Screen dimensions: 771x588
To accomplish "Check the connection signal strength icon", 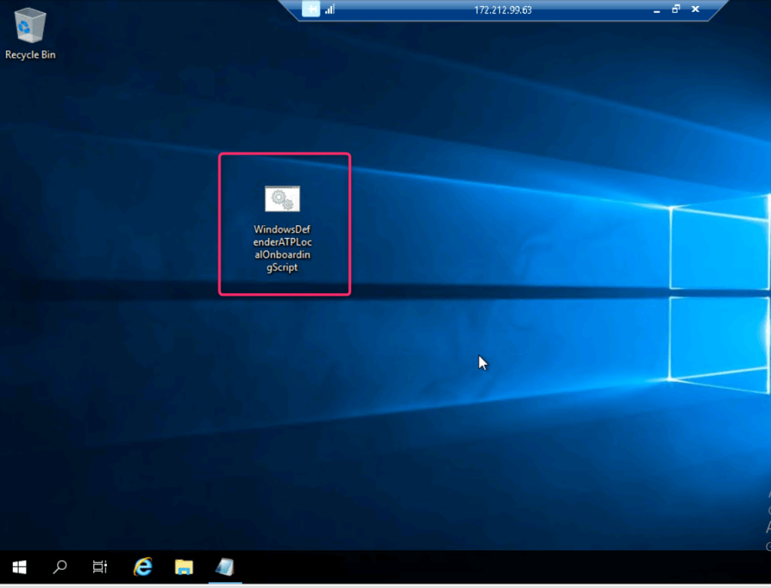I will pos(329,9).
